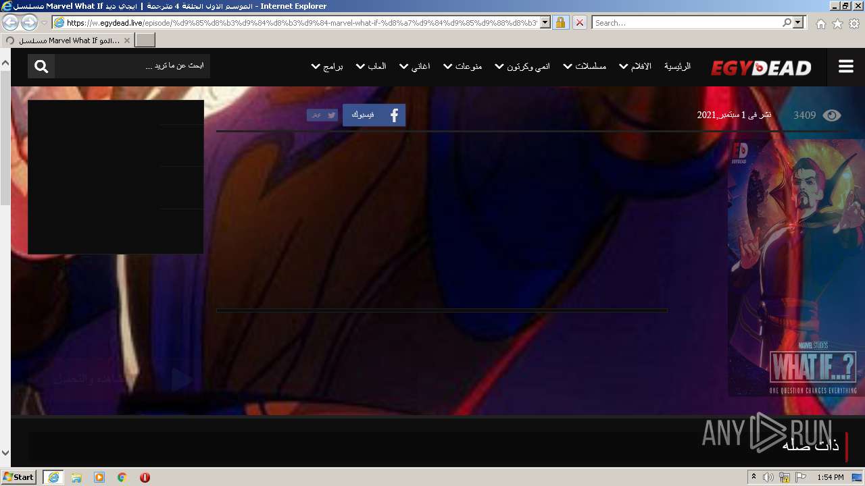Expand the برامج programs dropdown

click(327, 66)
